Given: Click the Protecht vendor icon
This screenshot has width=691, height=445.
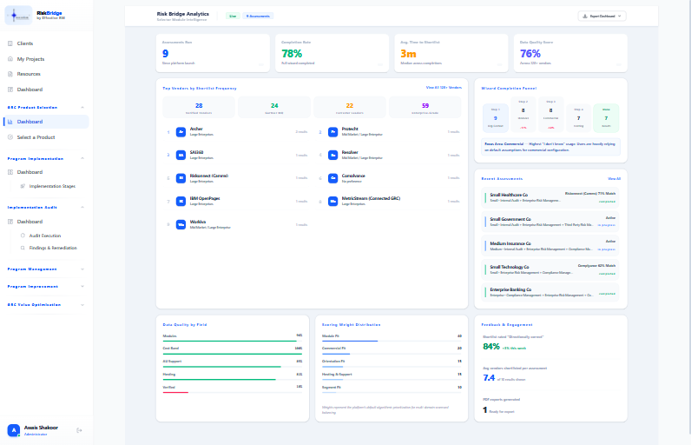Looking at the screenshot, I should pyautogui.click(x=332, y=131).
